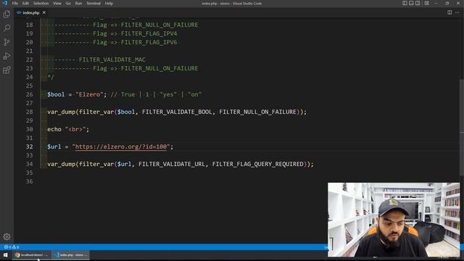
Task: Open Customize Layout in title bar
Action: 427,3
